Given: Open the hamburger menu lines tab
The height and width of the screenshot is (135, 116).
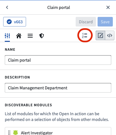Looking at the screenshot, I should pyautogui.click(x=30, y=36).
